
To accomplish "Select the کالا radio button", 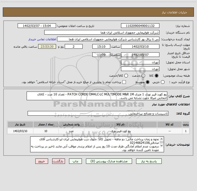I will pyautogui.click(x=157, y=76).
